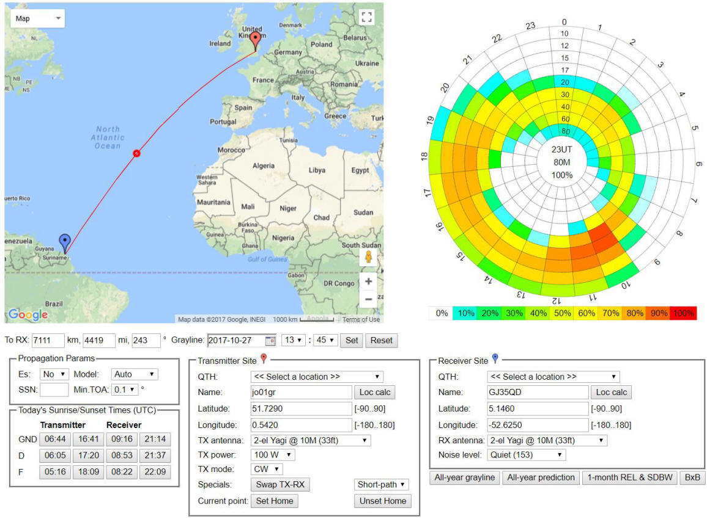Screen dimensions: 707x519
Task: Click the Google logo on the map
Action: coord(28,314)
